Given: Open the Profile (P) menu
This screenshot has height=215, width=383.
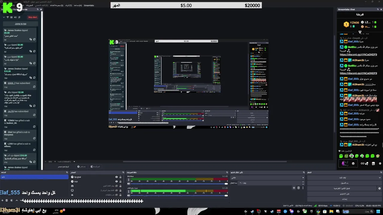Looking at the screenshot, I should click(42, 5).
